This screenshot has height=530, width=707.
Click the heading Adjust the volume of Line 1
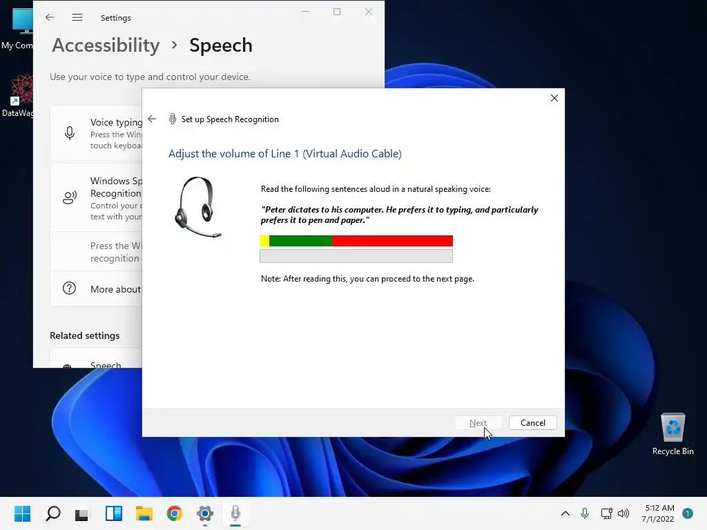click(x=285, y=154)
